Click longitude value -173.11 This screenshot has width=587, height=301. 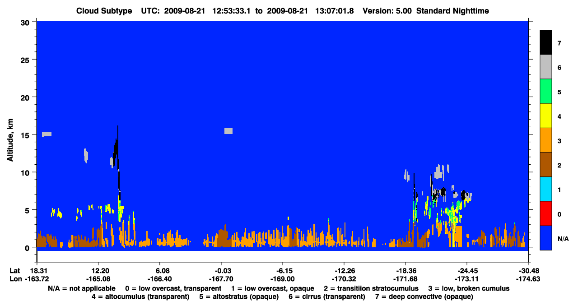466,279
